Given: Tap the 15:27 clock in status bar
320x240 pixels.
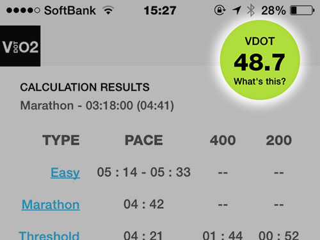Looking at the screenshot, I should (x=160, y=10).
